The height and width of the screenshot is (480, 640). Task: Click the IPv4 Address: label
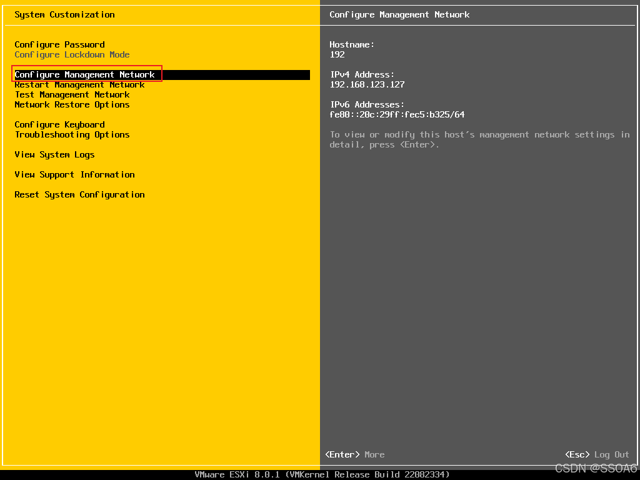pos(362,75)
